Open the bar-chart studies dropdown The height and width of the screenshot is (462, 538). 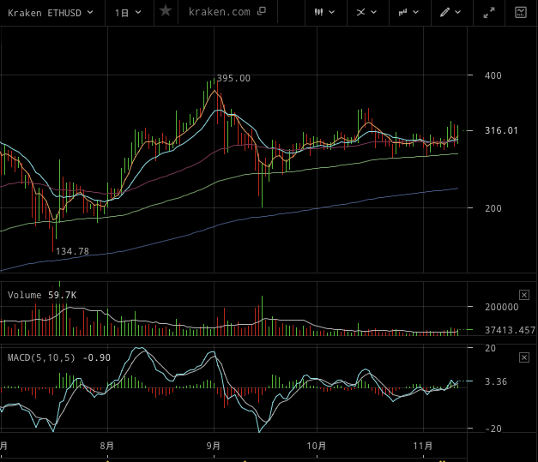point(408,12)
